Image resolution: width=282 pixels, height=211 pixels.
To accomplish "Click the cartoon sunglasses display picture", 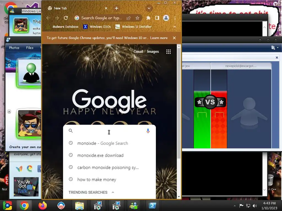I will (x=30, y=124).
